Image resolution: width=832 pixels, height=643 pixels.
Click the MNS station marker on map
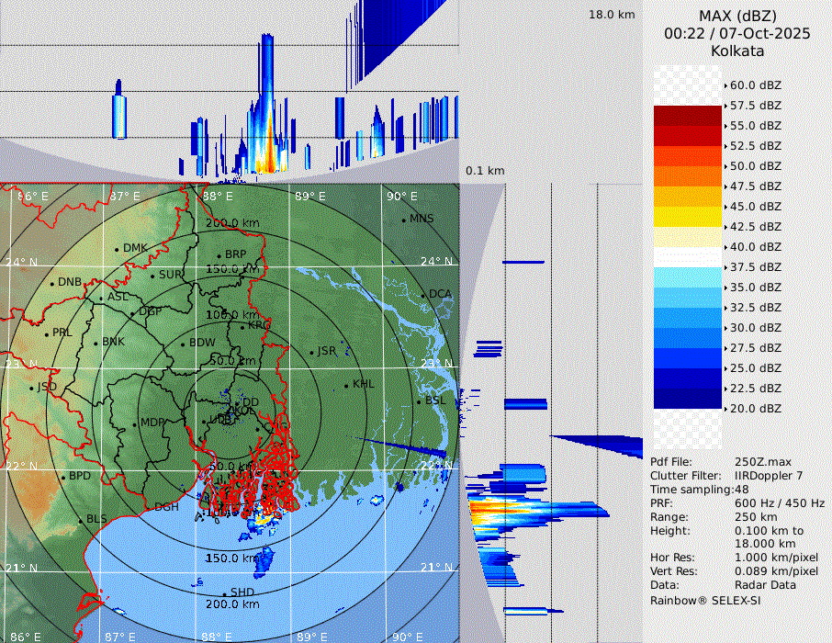[403, 220]
